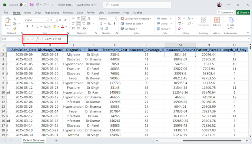Click the yellow Fill Color button
This screenshot has height=144, width=252.
(54, 26)
